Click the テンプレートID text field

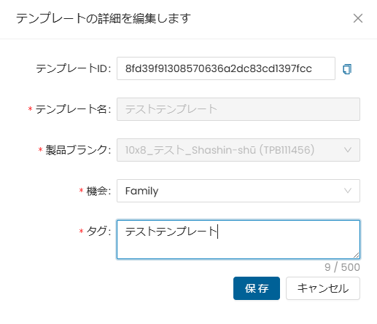coord(226,68)
